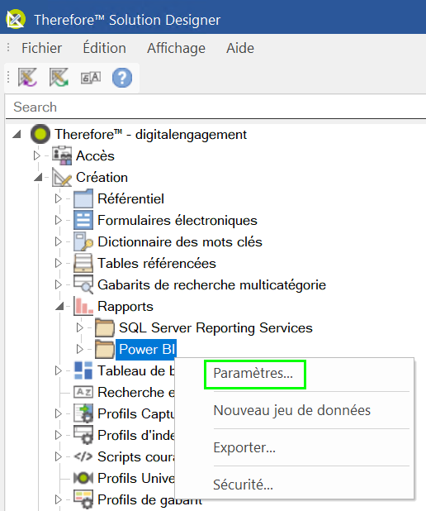Select Dictionnaire des mots clés item
Viewport: 426px width, 511px height.
click(x=180, y=241)
